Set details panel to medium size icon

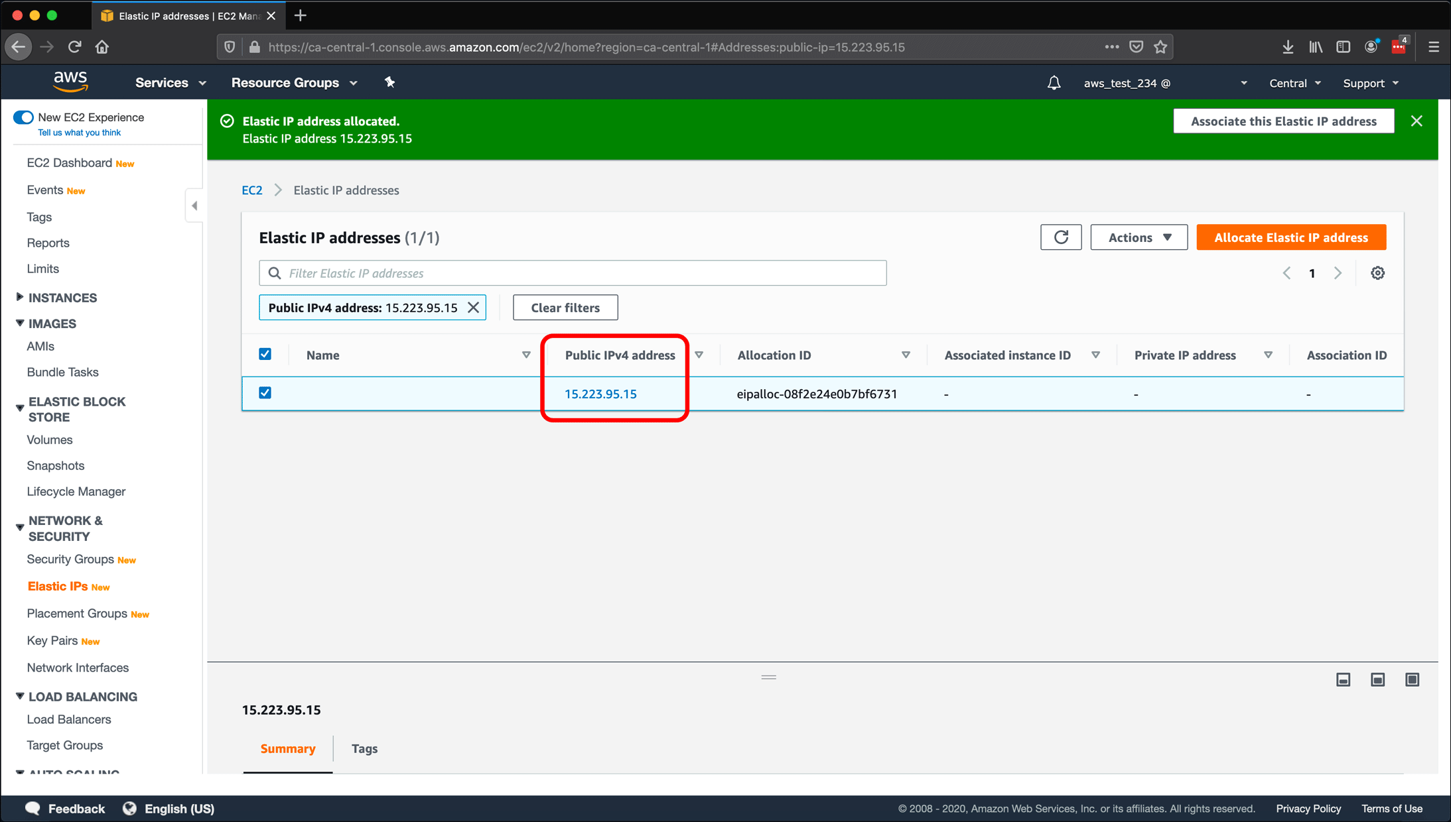(x=1377, y=679)
